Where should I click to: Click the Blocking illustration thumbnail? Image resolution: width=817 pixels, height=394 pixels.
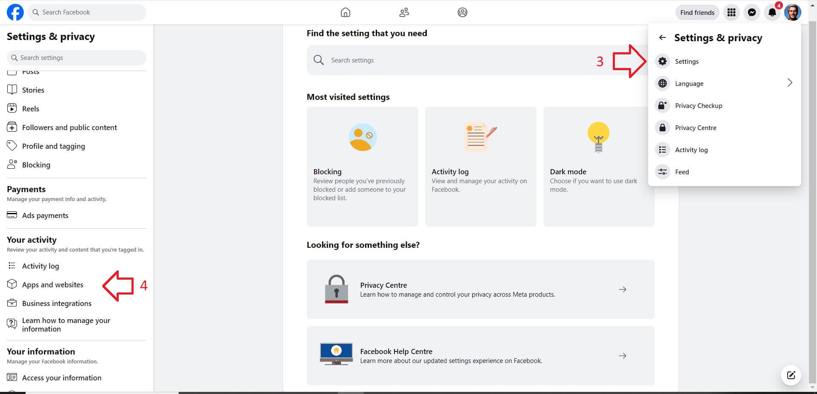(363, 137)
